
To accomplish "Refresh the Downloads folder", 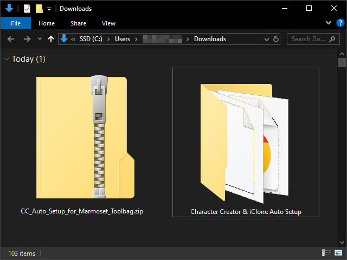I will (276, 39).
